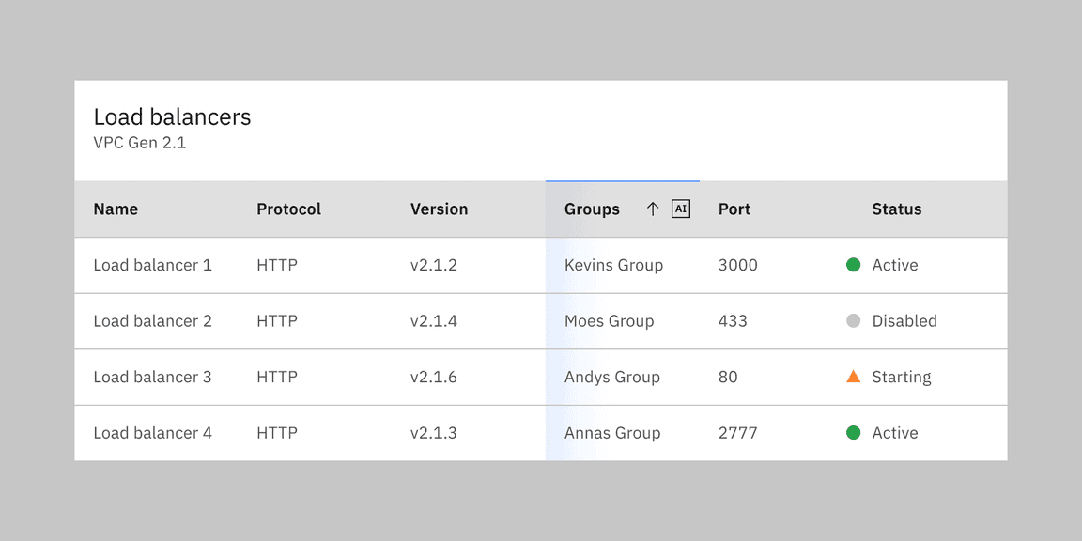Sort the table by the Name column
This screenshot has height=541, width=1082.
pos(116,209)
